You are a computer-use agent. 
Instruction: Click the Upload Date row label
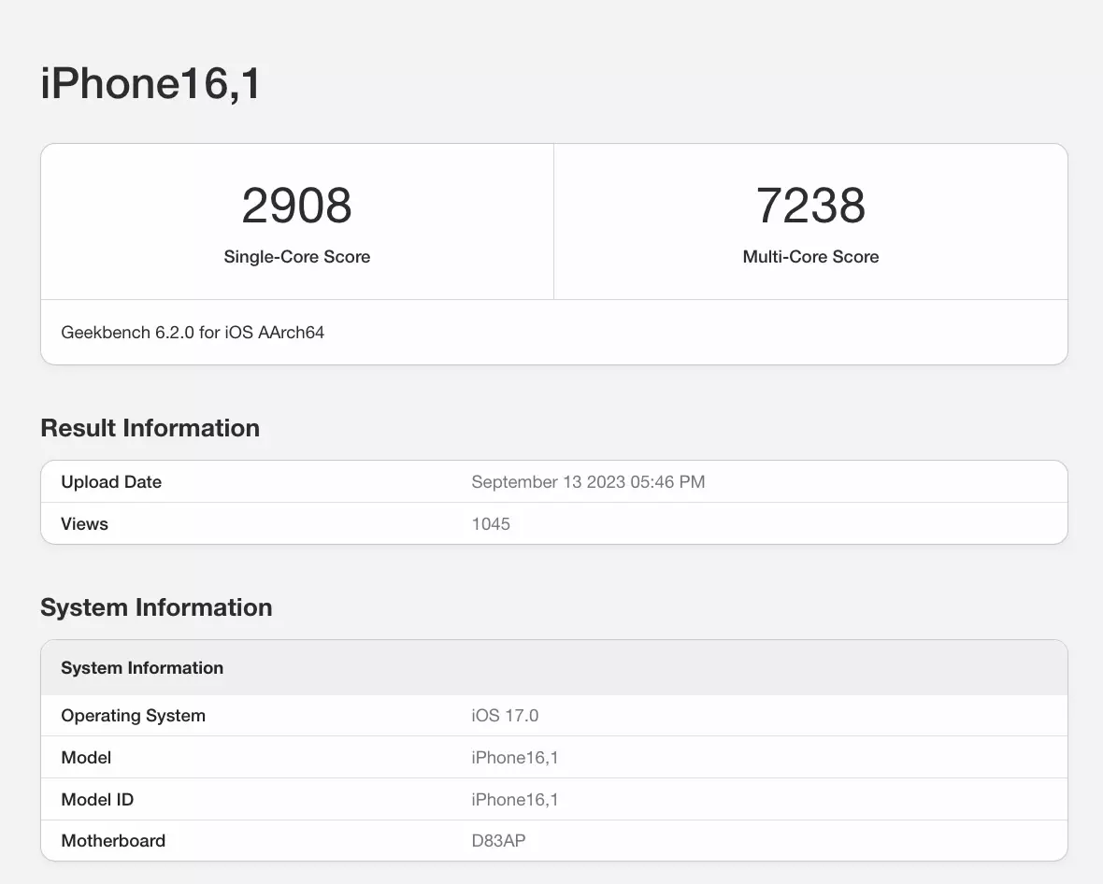point(111,482)
